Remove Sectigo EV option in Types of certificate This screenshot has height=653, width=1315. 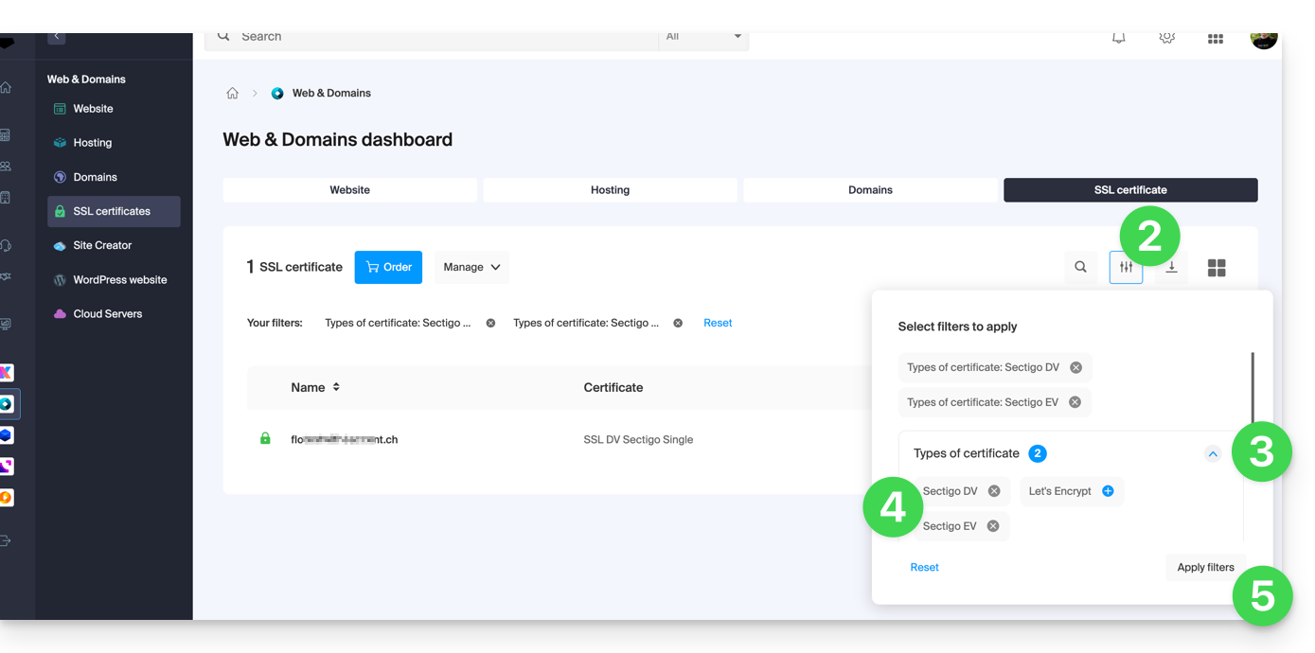tap(993, 526)
